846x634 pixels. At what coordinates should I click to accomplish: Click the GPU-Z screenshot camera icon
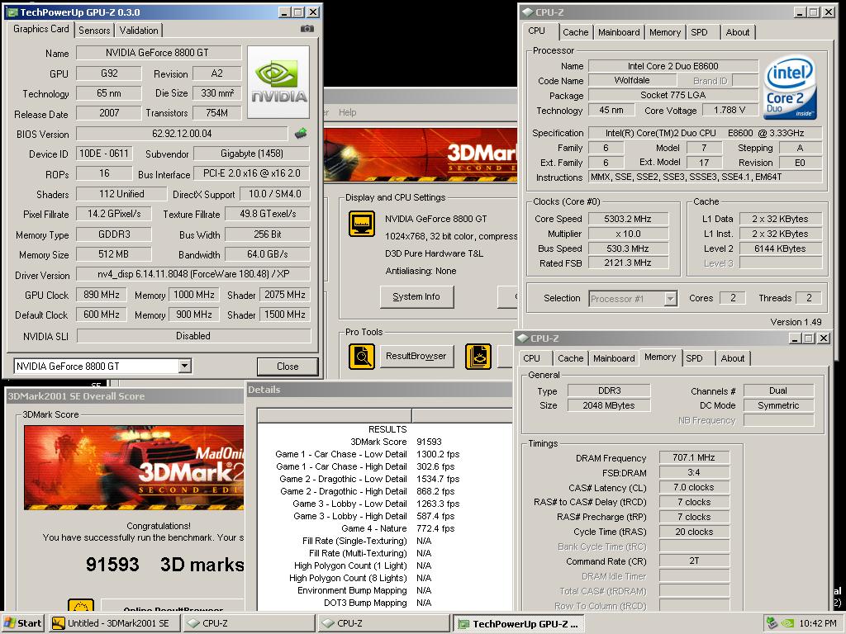click(x=307, y=29)
